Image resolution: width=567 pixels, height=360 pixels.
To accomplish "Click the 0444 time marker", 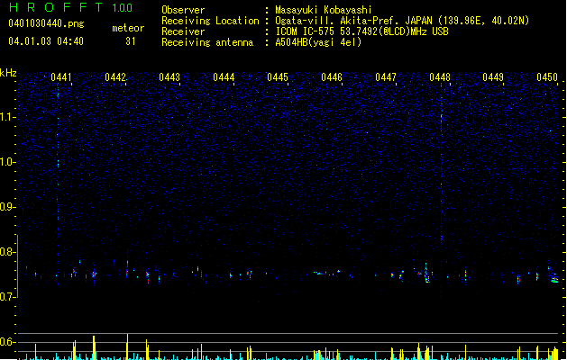I will pyautogui.click(x=224, y=77).
